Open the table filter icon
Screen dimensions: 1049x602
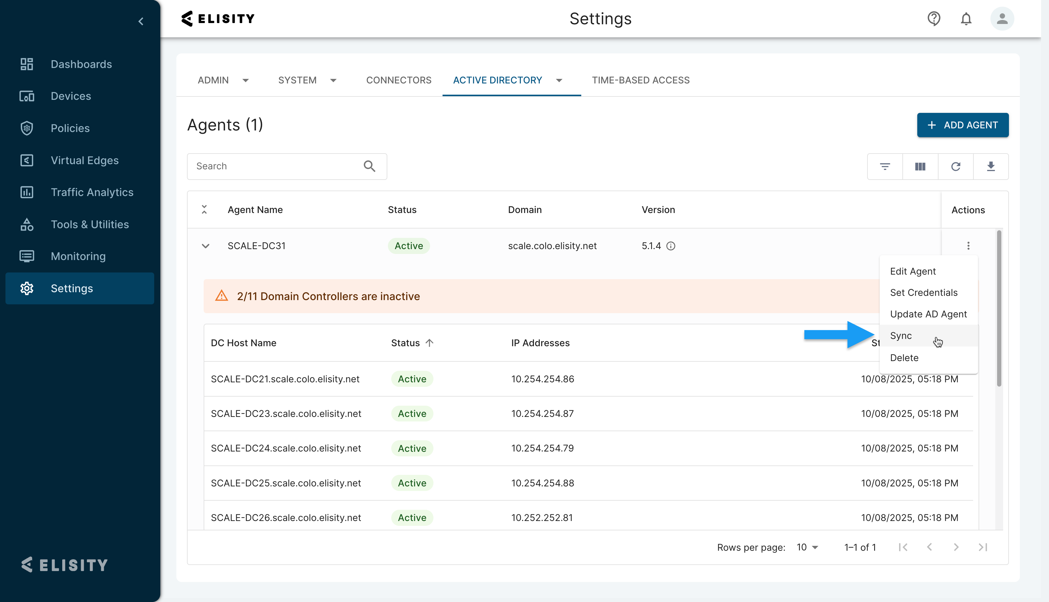pyautogui.click(x=885, y=166)
